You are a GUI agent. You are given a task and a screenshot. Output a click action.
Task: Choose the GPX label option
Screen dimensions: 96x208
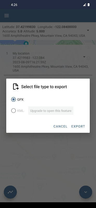click(20, 100)
